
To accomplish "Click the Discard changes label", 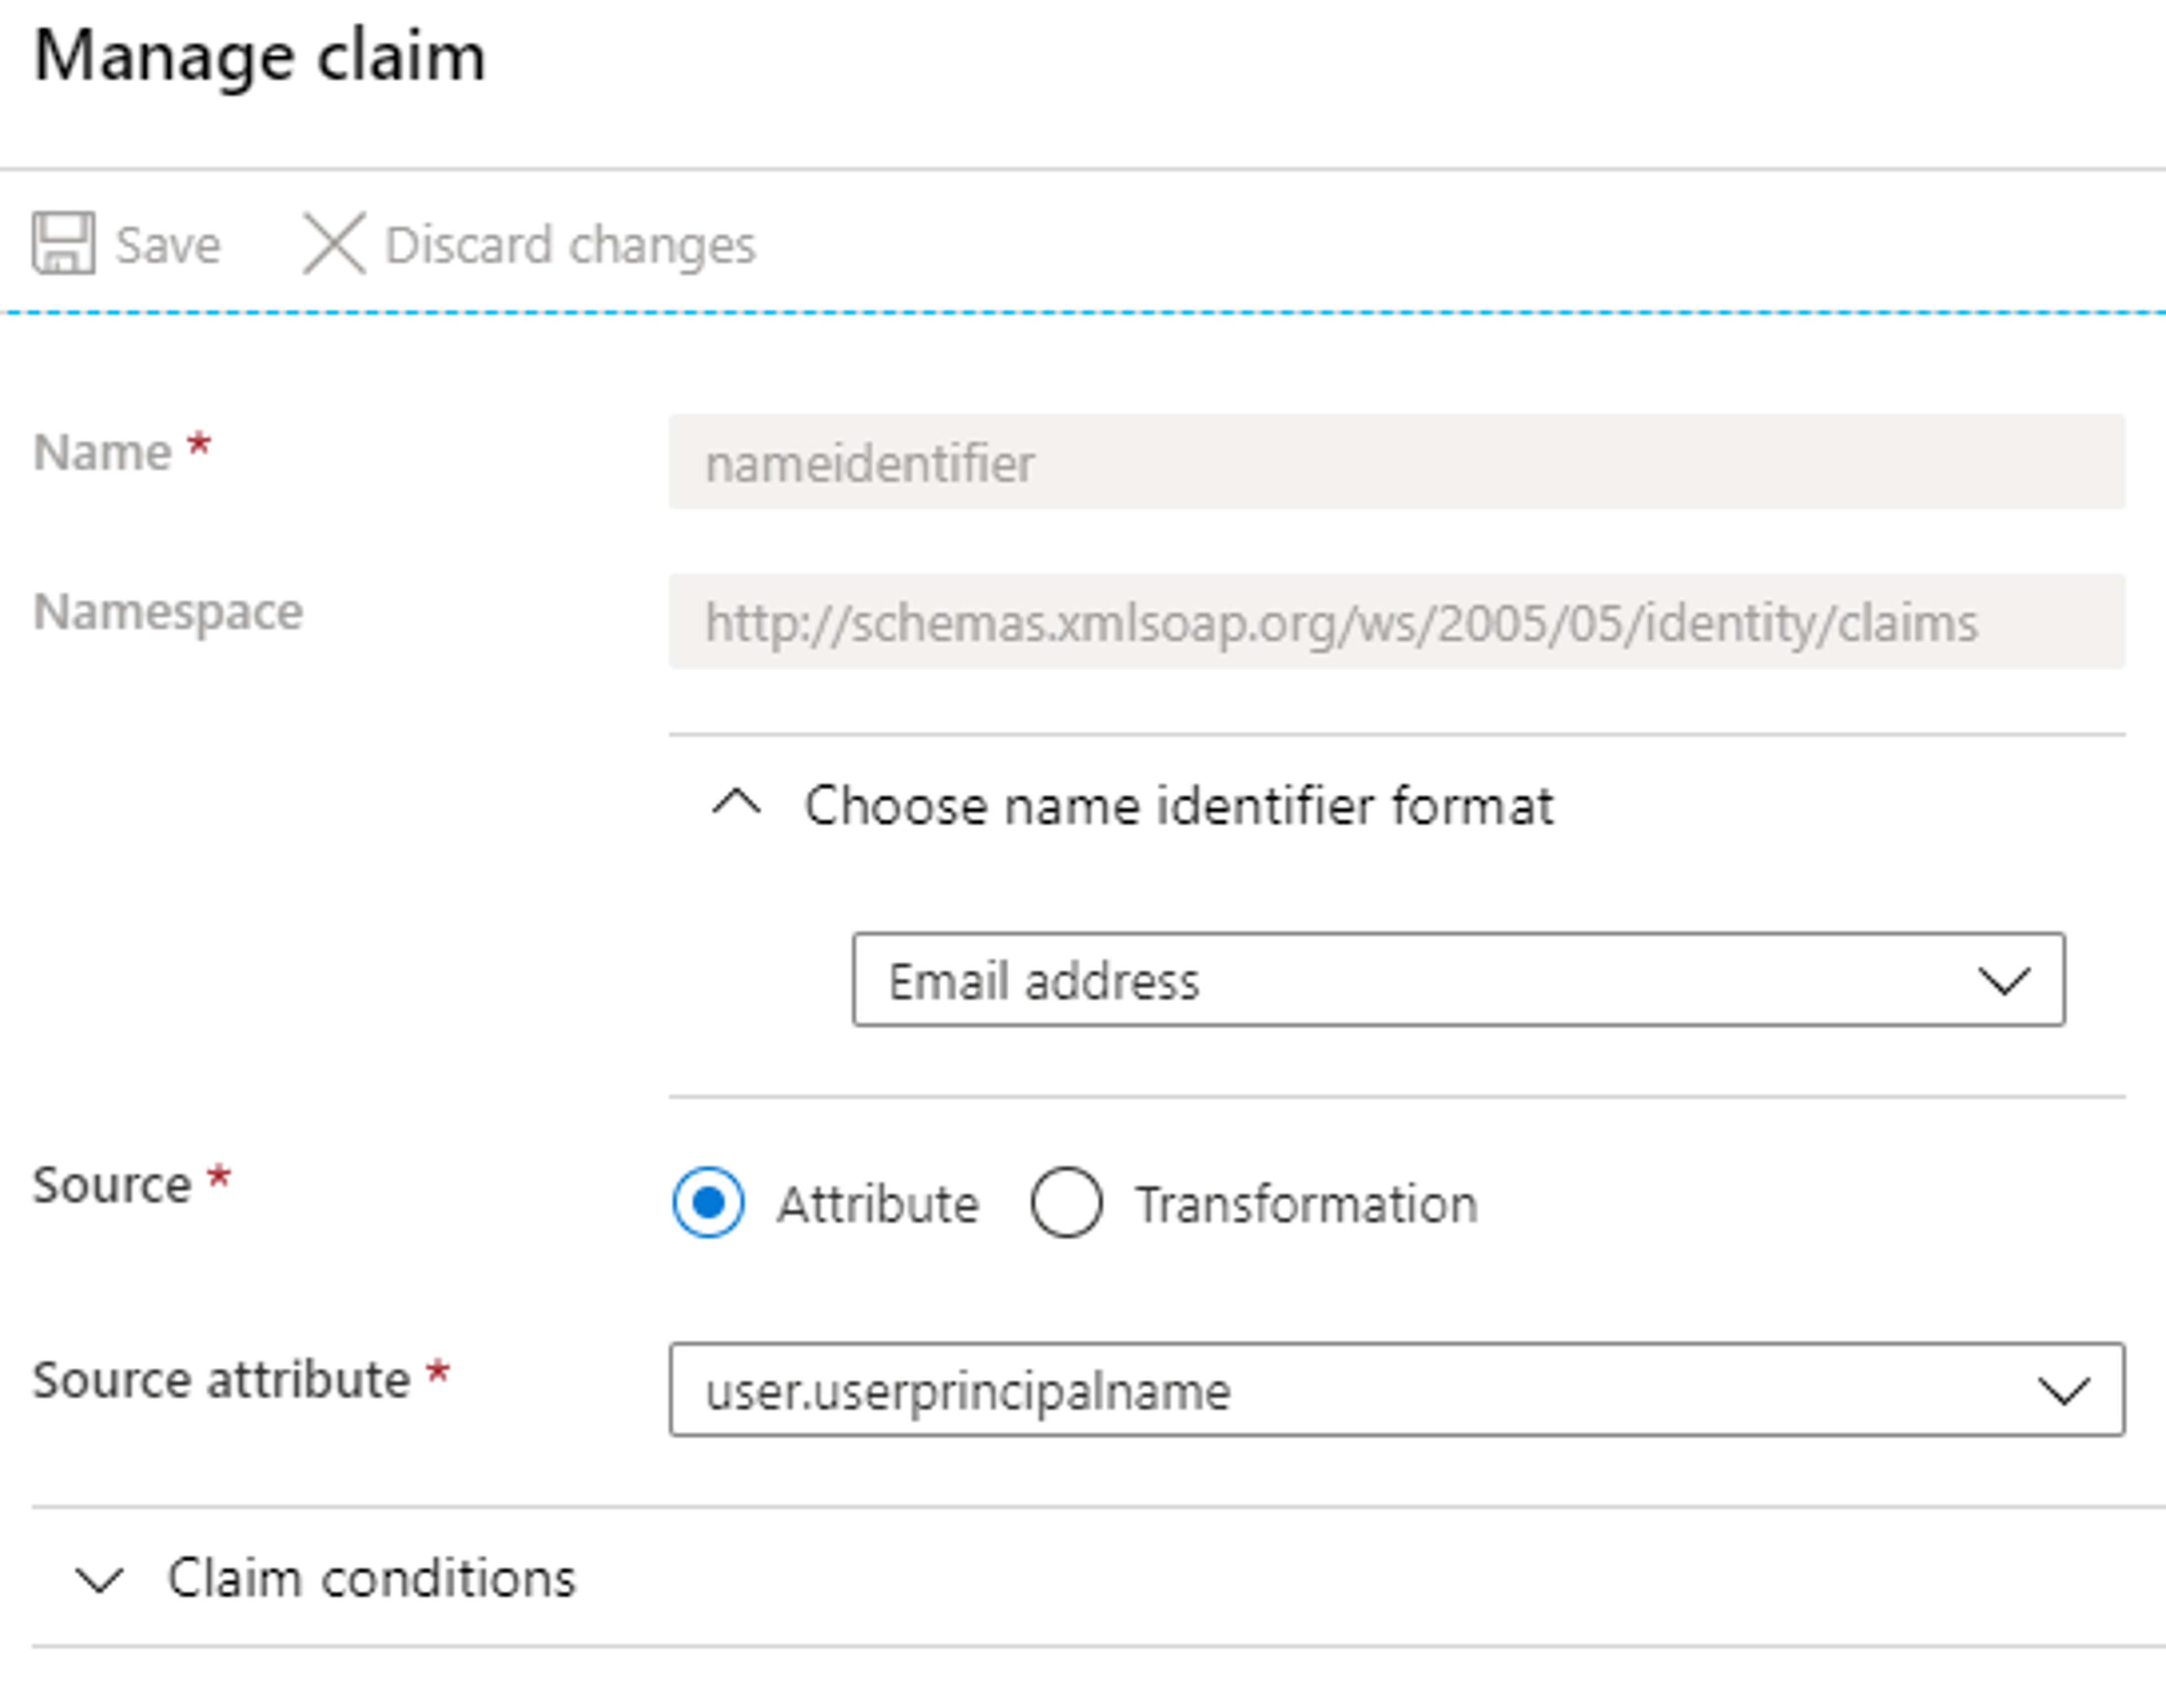I will click(570, 246).
